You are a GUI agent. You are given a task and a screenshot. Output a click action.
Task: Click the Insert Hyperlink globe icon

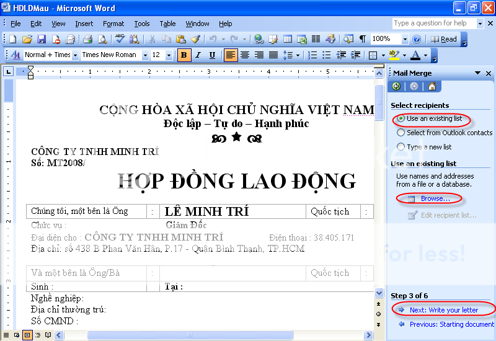pyautogui.click(x=259, y=39)
